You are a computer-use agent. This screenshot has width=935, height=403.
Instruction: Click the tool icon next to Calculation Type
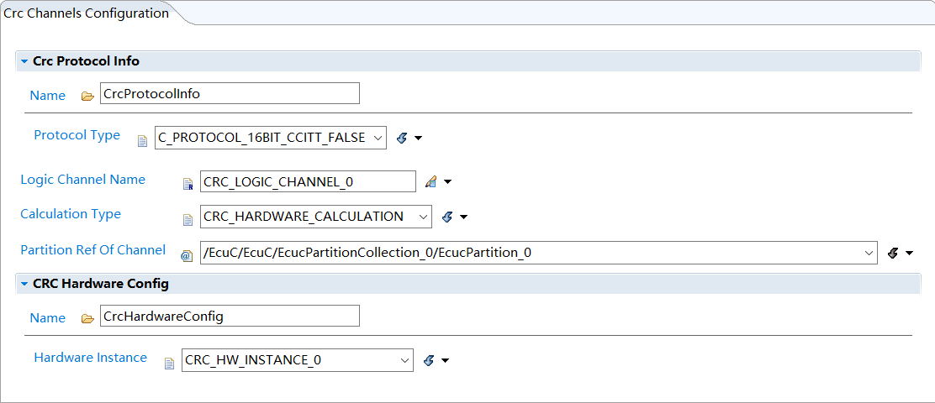tap(447, 217)
